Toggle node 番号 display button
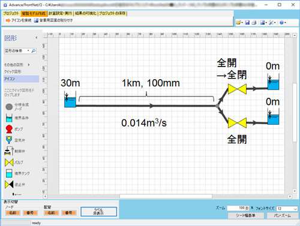 30,213
